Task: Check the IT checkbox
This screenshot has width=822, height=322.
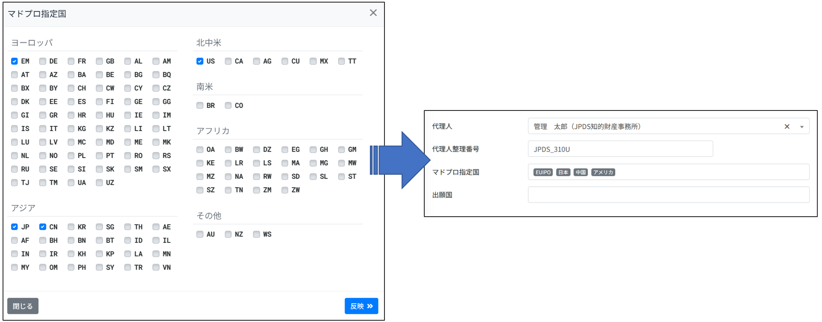Action: pyautogui.click(x=43, y=128)
